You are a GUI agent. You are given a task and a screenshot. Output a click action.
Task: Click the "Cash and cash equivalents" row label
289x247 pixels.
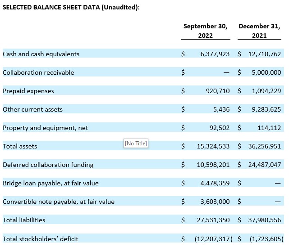click(41, 54)
